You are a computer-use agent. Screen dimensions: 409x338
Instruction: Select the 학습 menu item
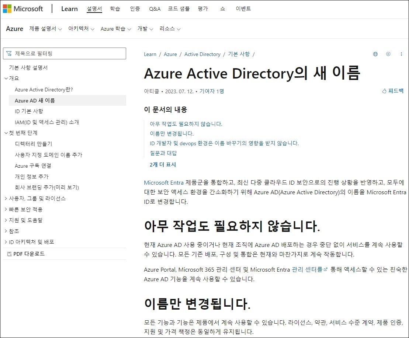[x=115, y=8]
